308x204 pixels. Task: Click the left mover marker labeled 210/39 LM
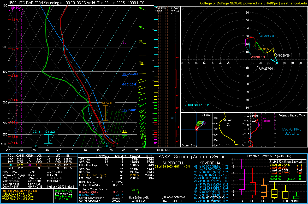259,33
